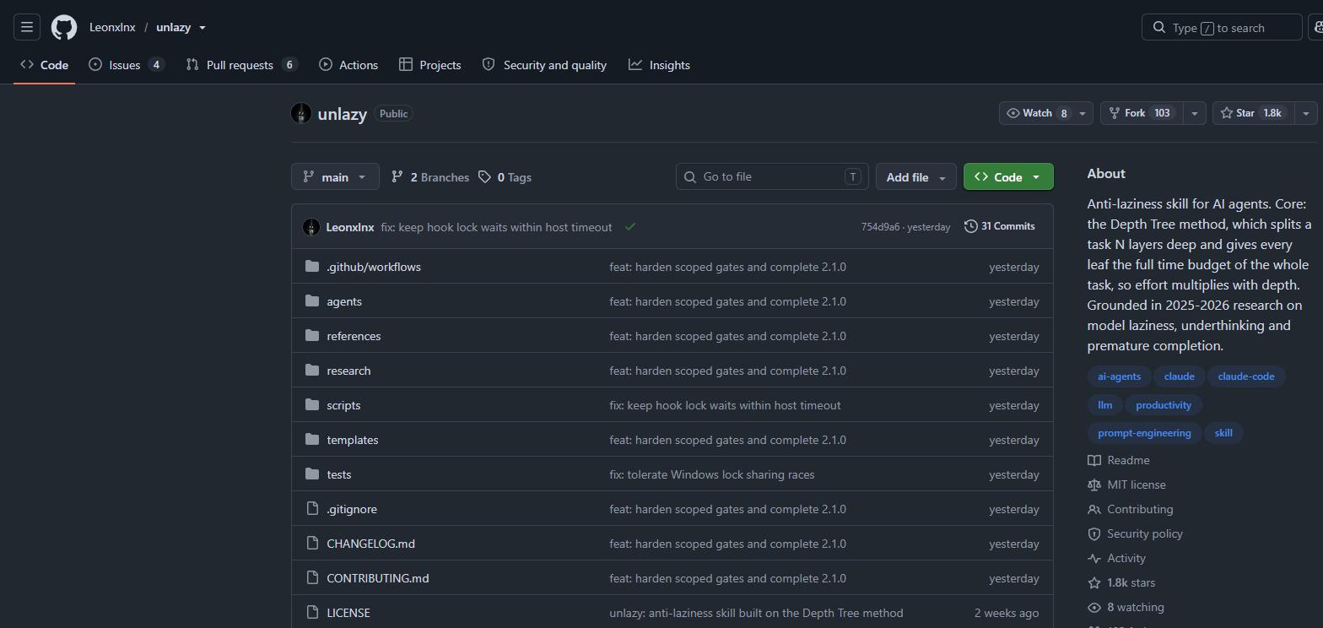Select the llm topic tag
Screen dimensions: 1323x628
(1104, 405)
